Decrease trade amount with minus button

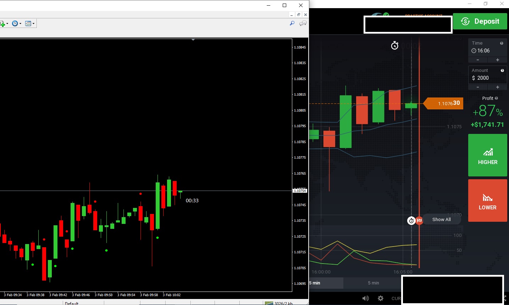click(x=478, y=87)
